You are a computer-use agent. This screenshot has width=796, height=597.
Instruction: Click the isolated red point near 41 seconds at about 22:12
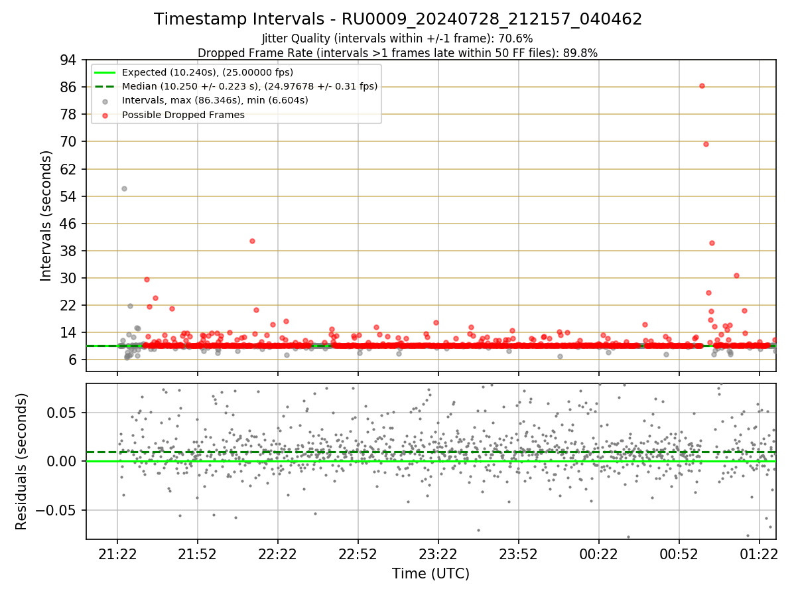click(x=252, y=241)
